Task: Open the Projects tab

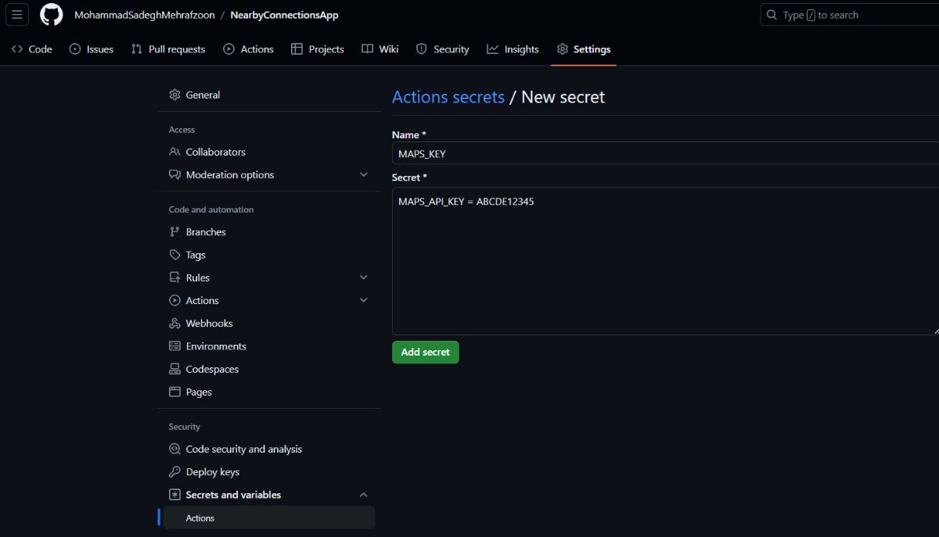Action: (x=318, y=49)
